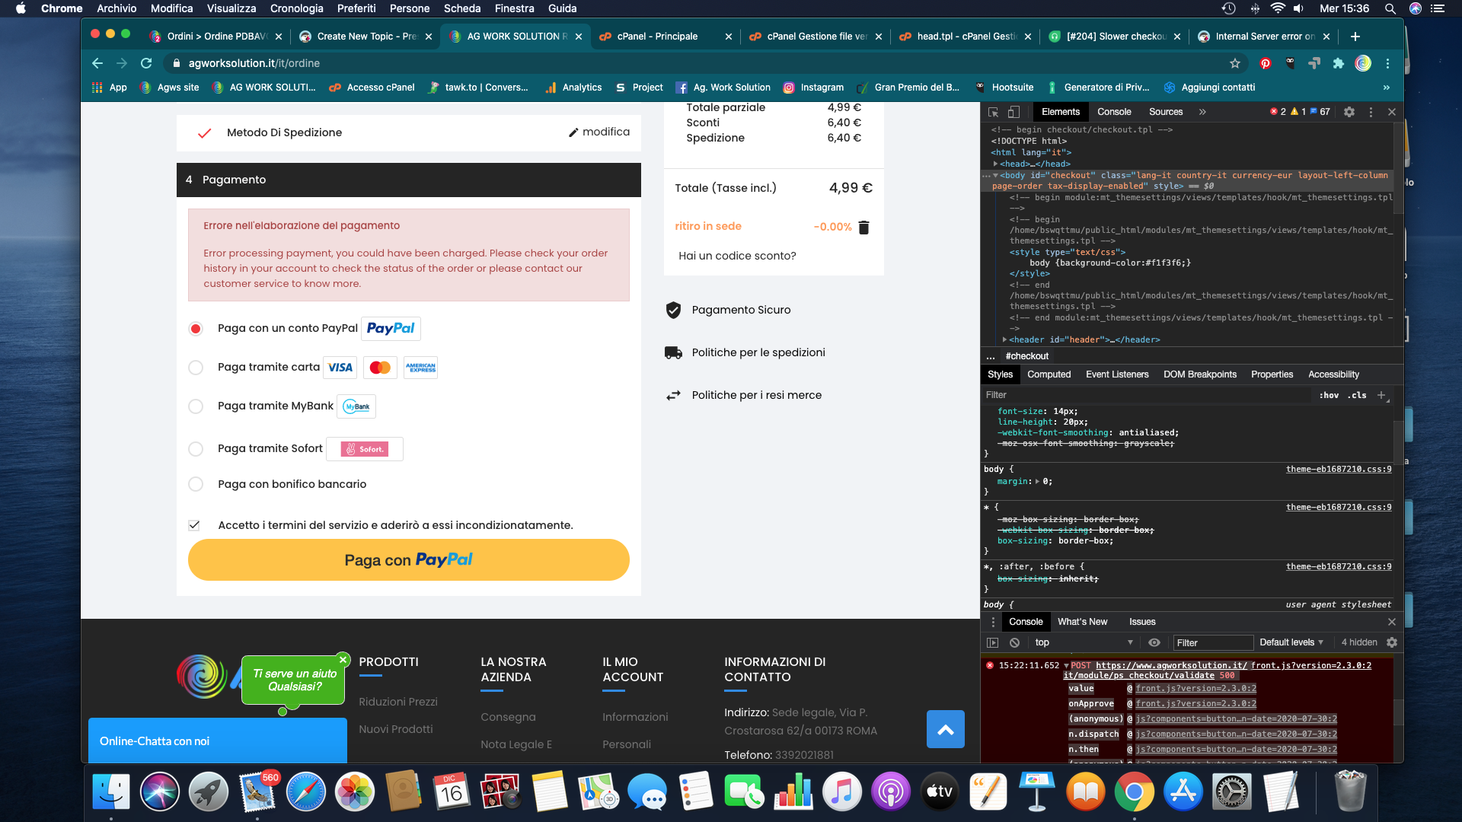Uncheck the Accetto i termini checkbox

pos(195,525)
